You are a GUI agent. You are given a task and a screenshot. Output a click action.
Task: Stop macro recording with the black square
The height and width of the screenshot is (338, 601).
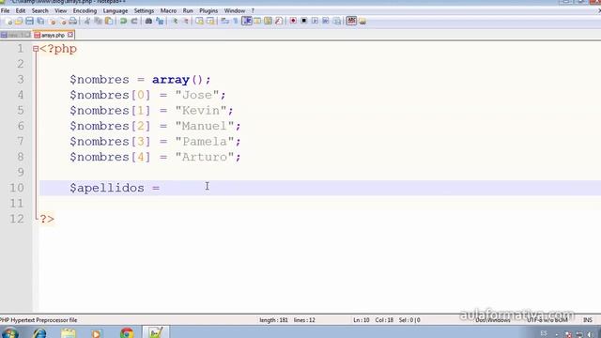[x=304, y=21]
